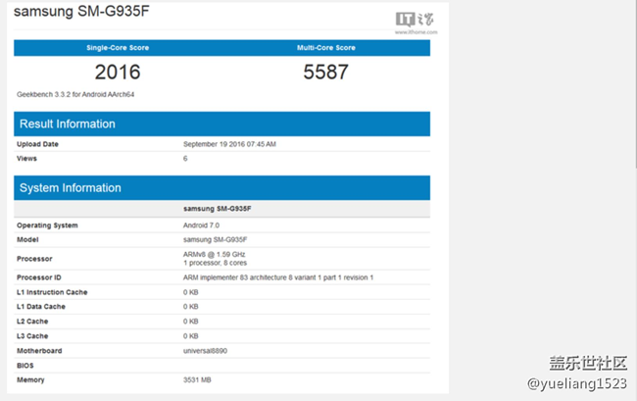Click the single-core score value 2016

coord(118,72)
